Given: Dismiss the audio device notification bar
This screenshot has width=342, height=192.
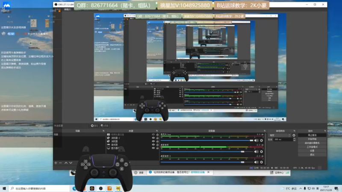Looking at the screenshot, I should (x=208, y=172).
